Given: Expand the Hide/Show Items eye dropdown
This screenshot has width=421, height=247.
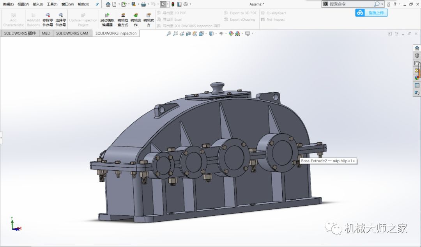Looking at the screenshot, I should point(221,34).
